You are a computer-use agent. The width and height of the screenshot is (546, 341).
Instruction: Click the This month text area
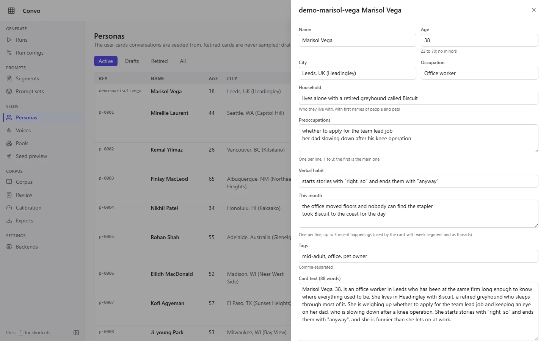click(x=418, y=214)
